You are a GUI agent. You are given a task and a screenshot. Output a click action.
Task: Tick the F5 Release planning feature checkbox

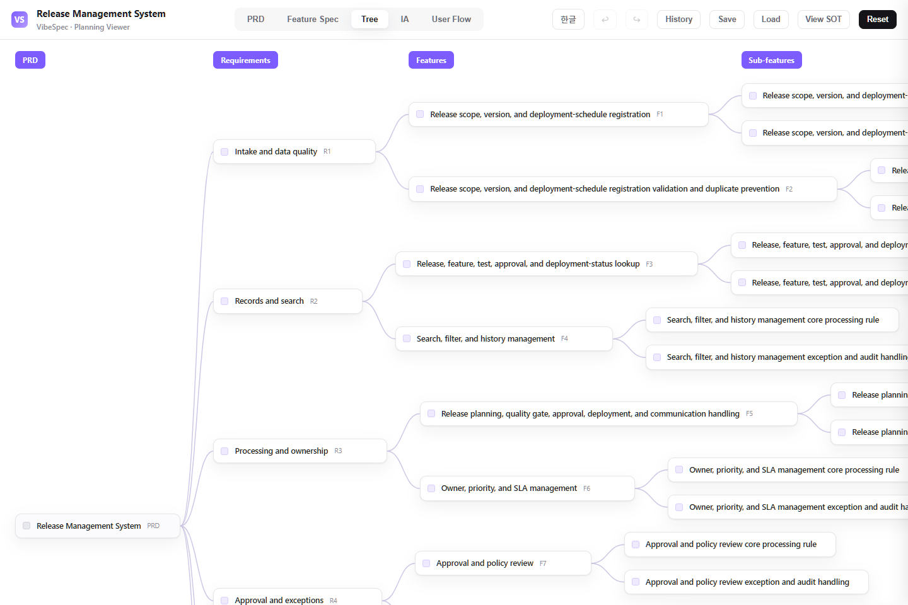(431, 413)
